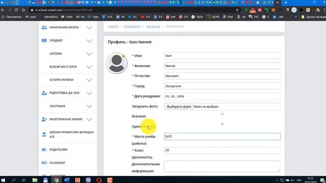Expand the Географія menu

tap(89, 106)
